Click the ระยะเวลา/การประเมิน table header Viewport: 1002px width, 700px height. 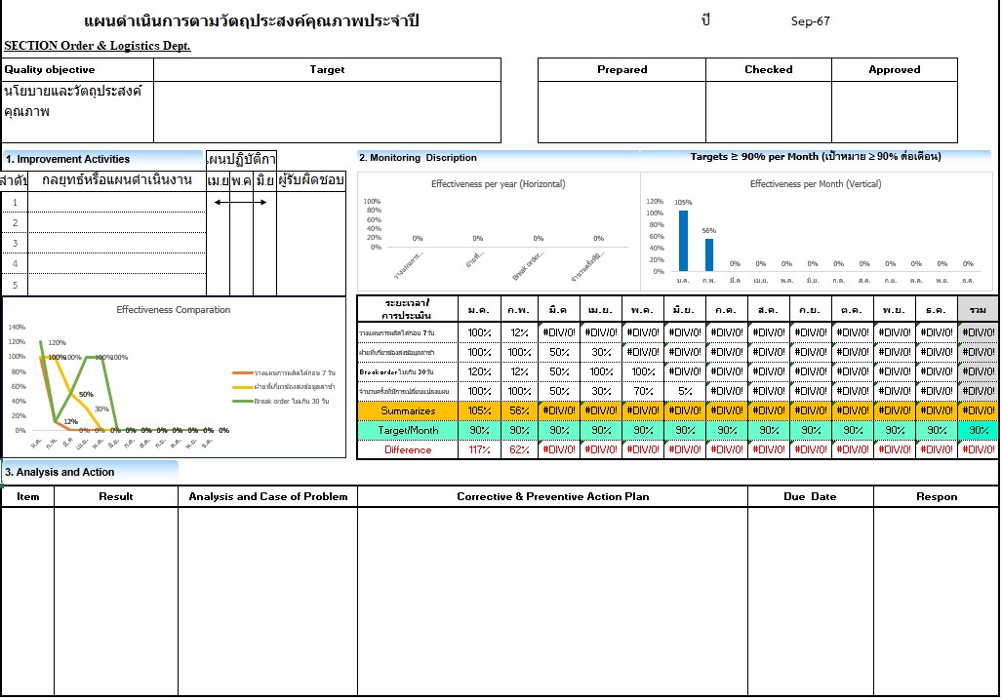(x=408, y=310)
